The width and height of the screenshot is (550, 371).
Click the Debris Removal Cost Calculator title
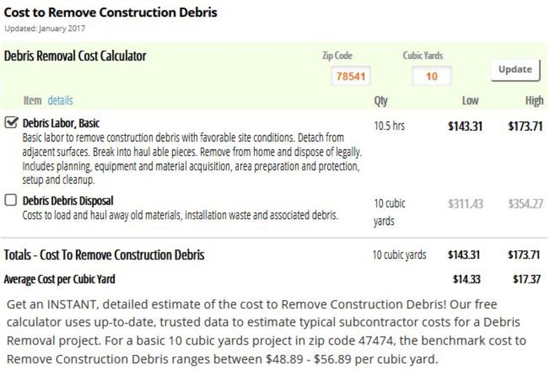click(x=75, y=56)
